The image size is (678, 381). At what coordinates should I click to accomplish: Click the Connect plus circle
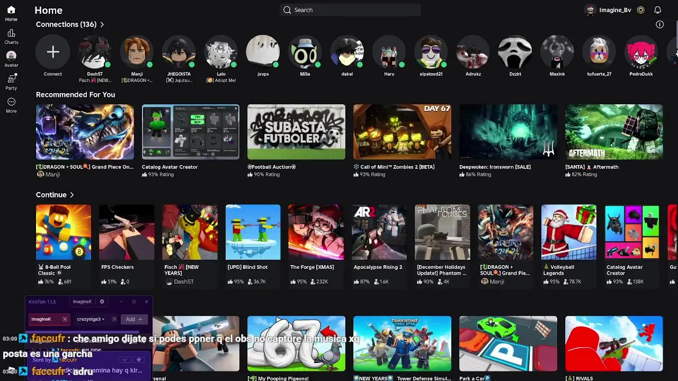click(52, 52)
